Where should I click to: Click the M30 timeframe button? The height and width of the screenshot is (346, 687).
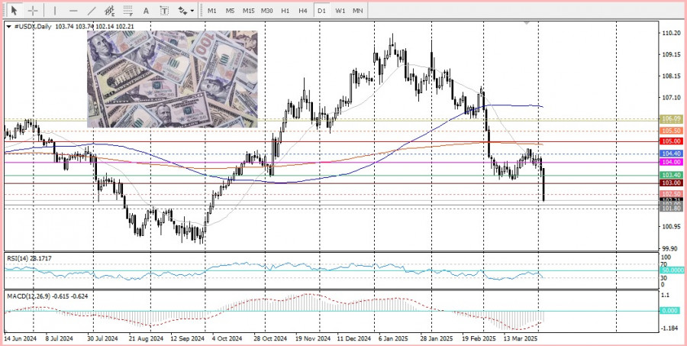(266, 11)
